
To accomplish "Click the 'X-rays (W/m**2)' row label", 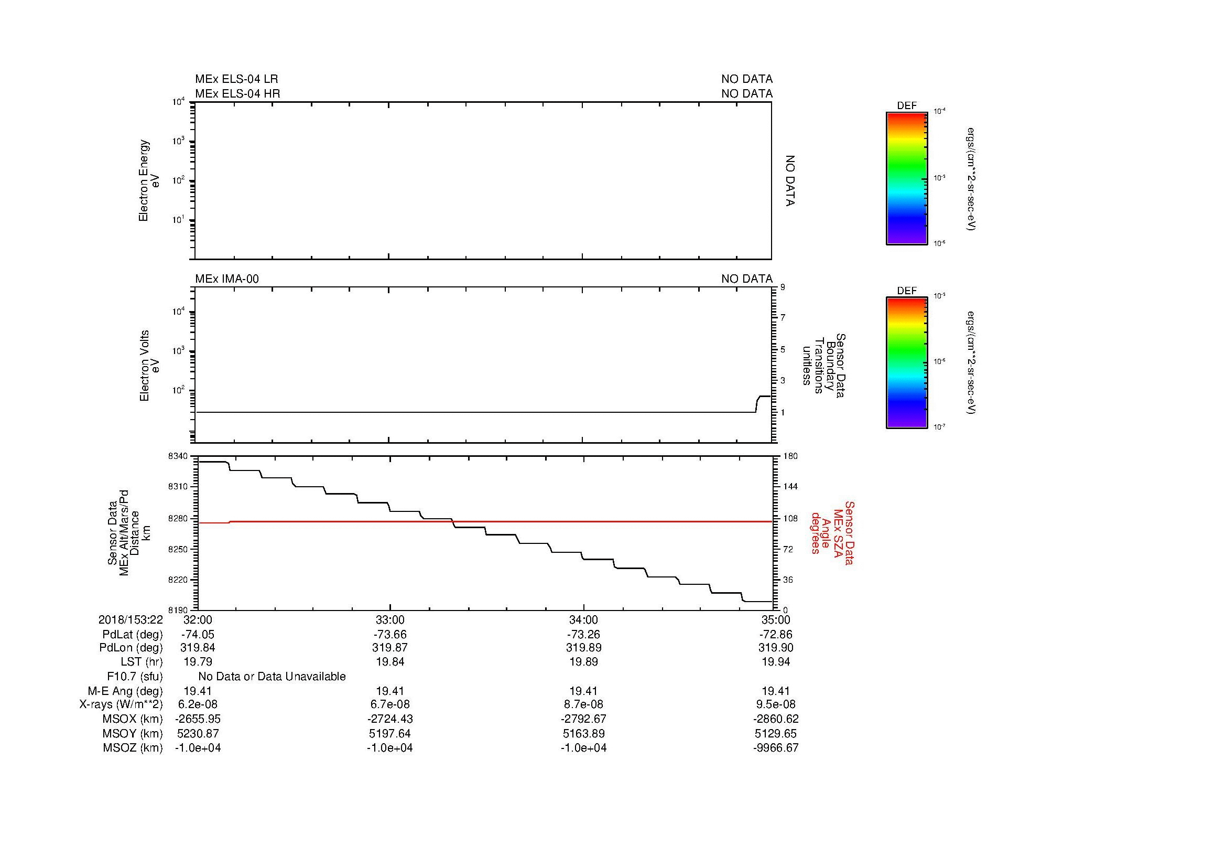I will 121,704.
